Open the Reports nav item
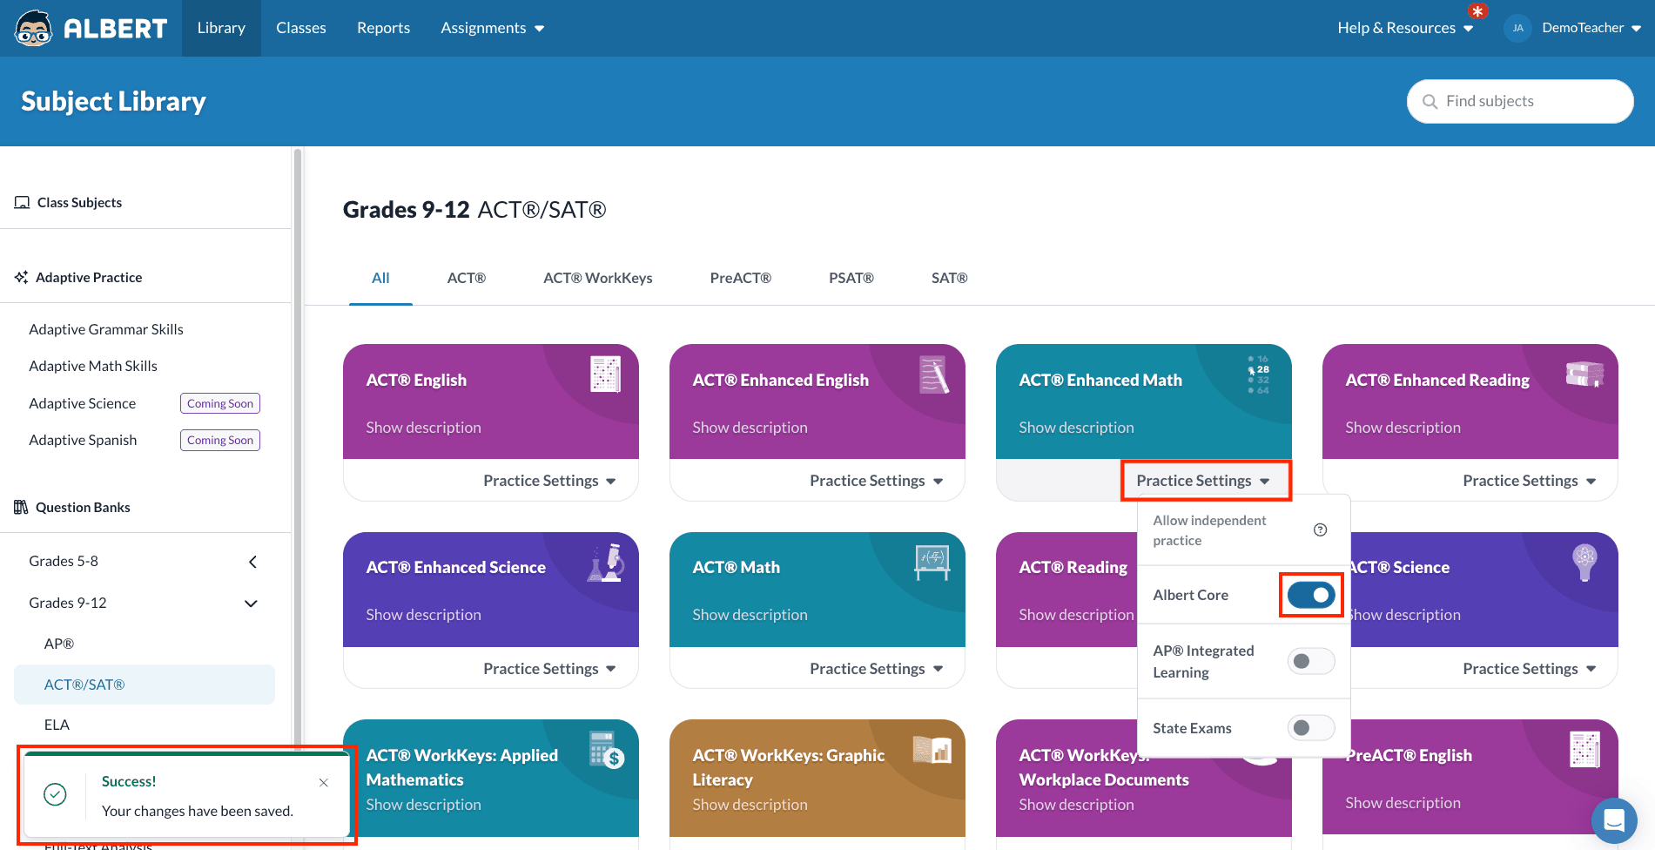This screenshot has width=1655, height=850. 383,28
